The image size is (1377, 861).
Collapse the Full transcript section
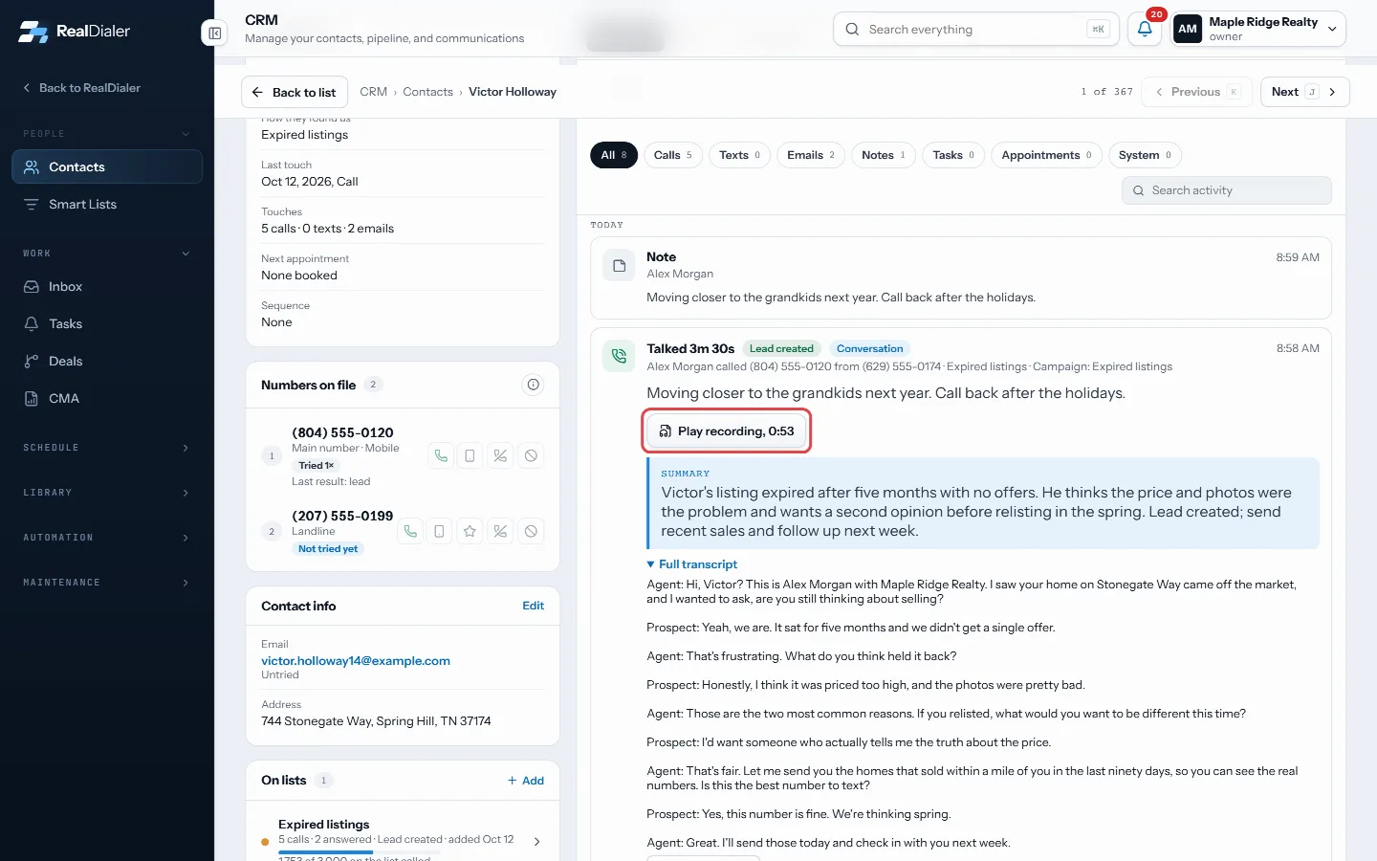pyautogui.click(x=691, y=564)
